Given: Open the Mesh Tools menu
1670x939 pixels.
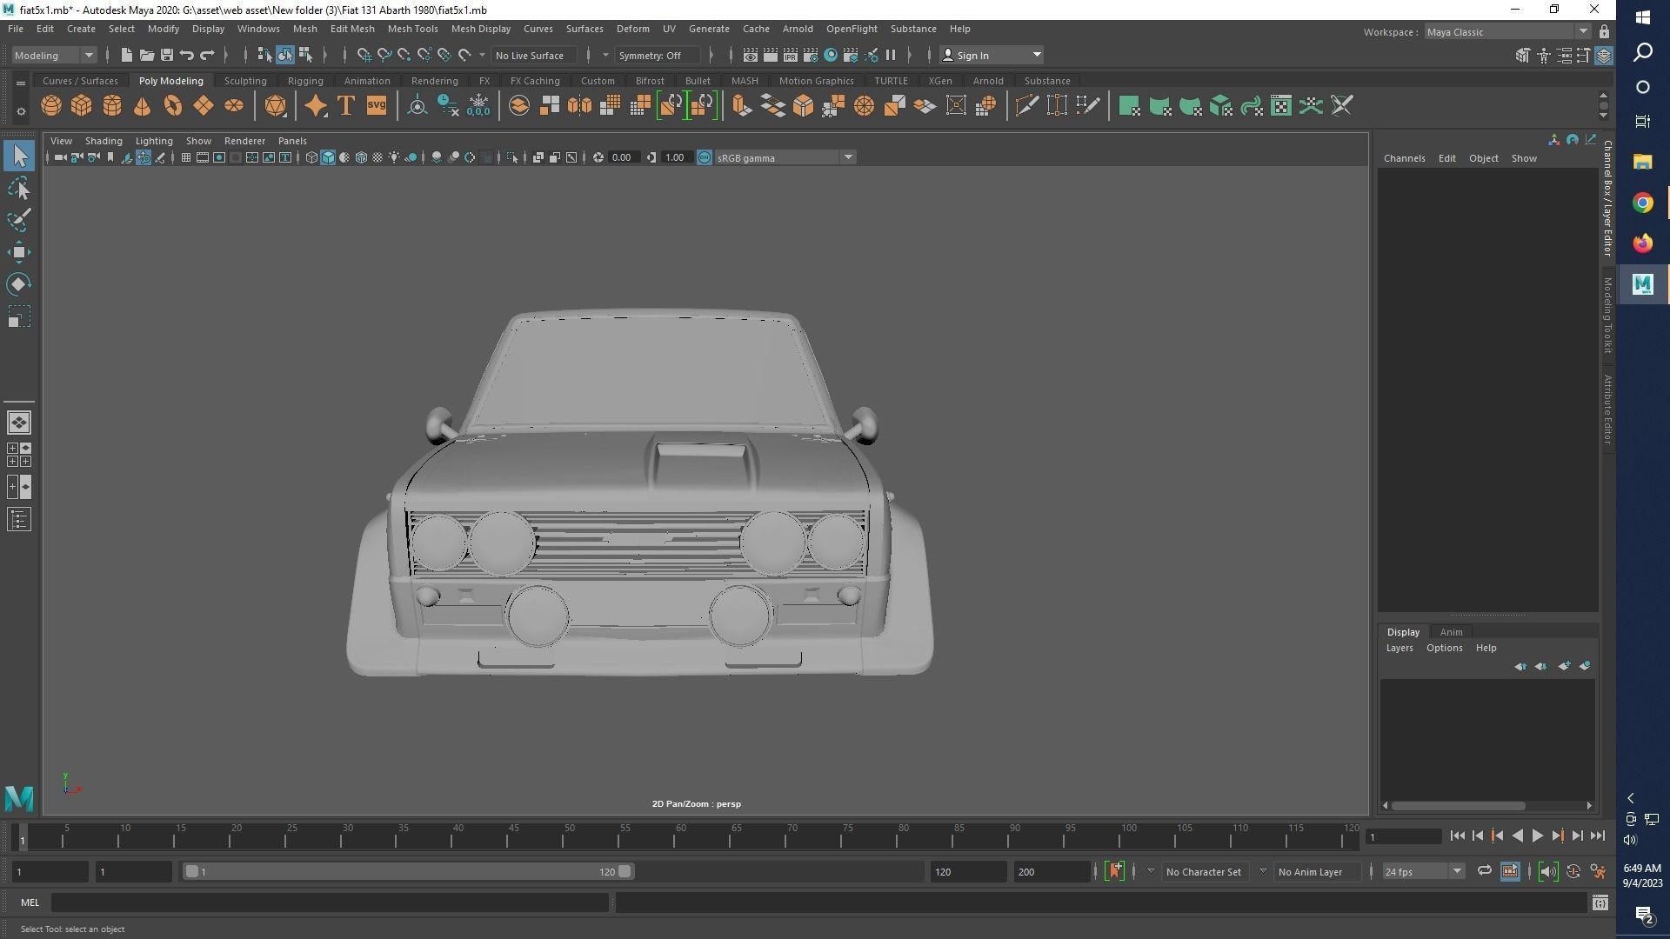Looking at the screenshot, I should tap(412, 29).
